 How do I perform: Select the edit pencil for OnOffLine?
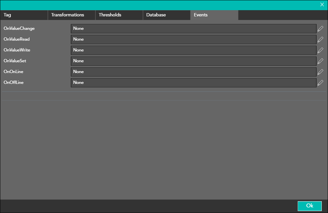[x=320, y=83]
